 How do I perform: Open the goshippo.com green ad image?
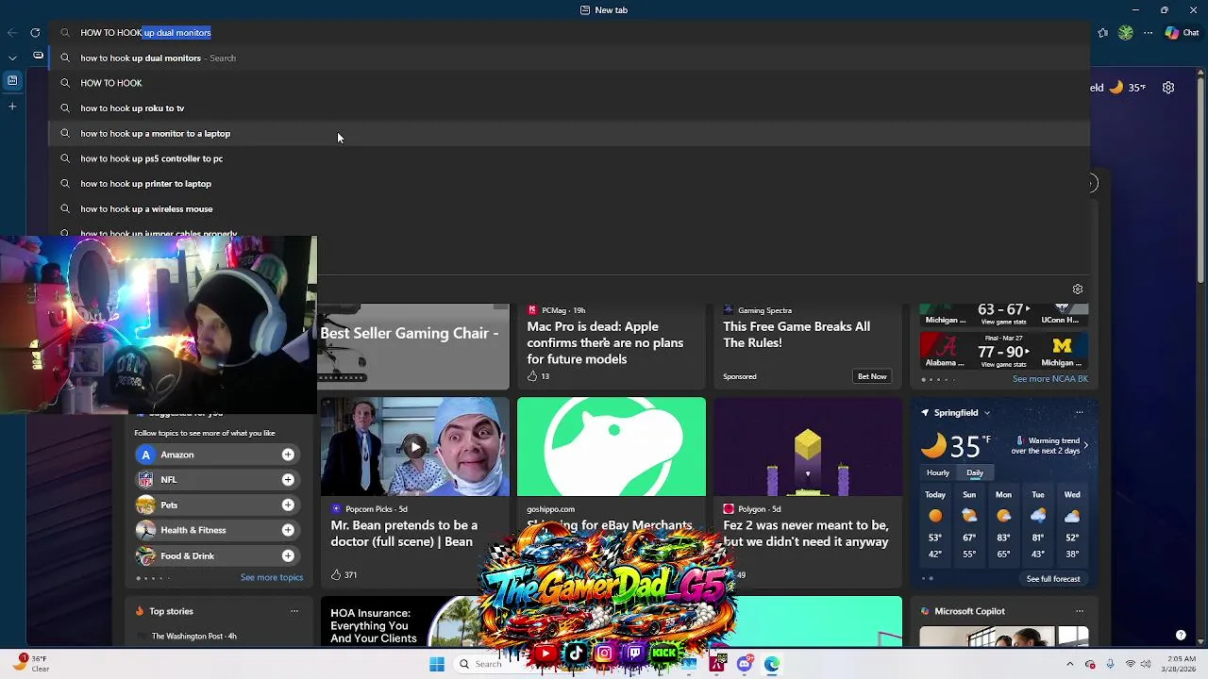[611, 446]
